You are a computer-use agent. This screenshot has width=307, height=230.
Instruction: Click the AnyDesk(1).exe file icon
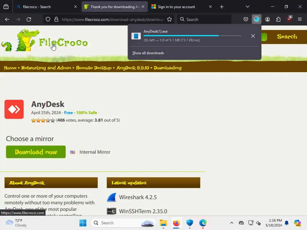point(136,36)
